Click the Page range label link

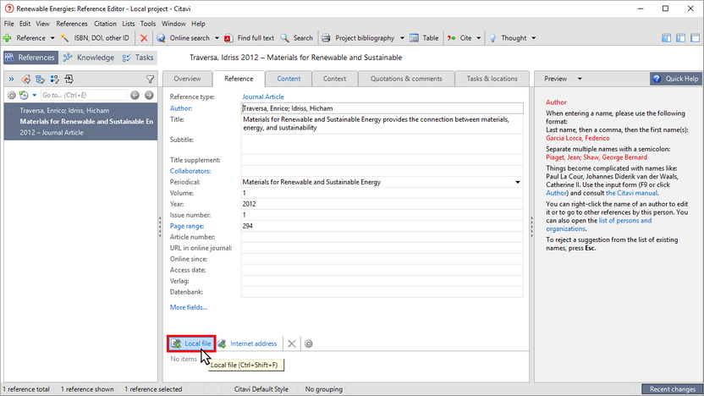(x=187, y=226)
